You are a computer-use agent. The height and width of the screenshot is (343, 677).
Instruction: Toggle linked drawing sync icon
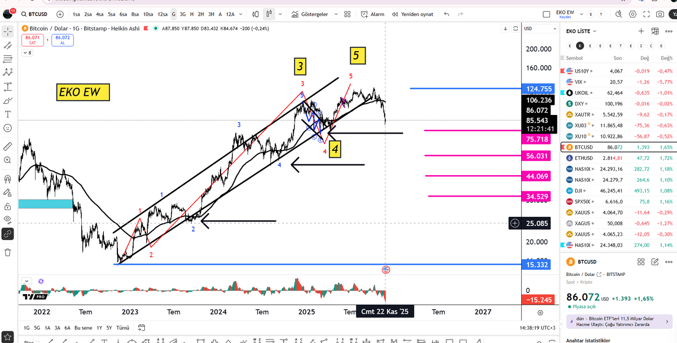coord(8,233)
